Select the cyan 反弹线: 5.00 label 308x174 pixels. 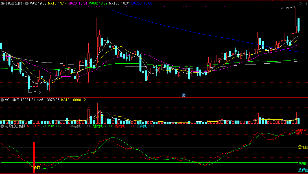[x=146, y=126]
